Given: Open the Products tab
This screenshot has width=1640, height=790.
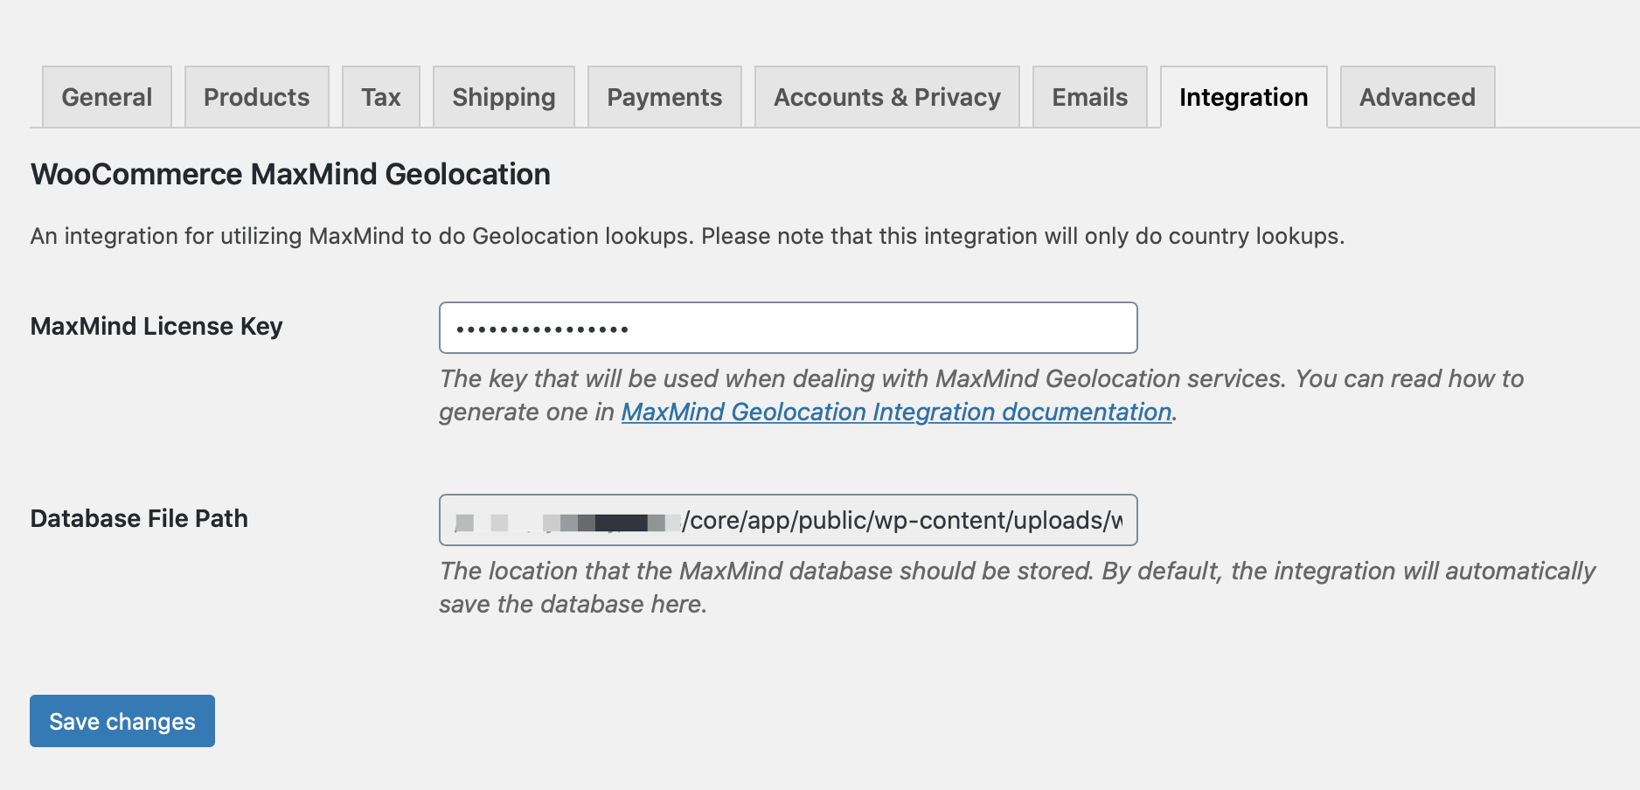Looking at the screenshot, I should [256, 97].
